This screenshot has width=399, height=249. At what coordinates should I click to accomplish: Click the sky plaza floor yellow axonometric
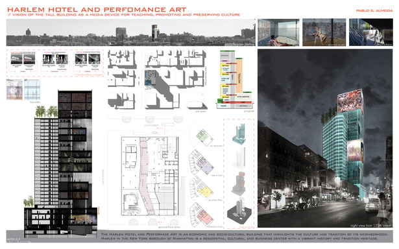201,189
